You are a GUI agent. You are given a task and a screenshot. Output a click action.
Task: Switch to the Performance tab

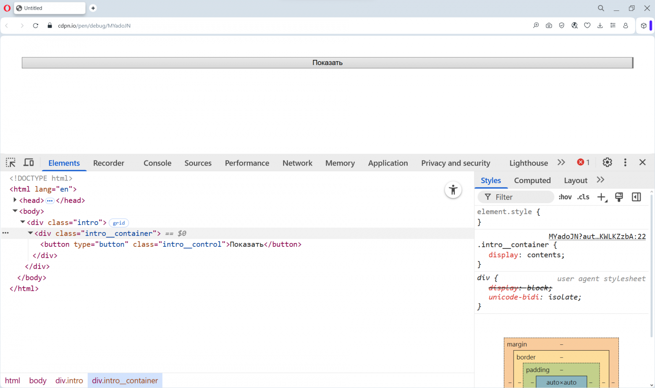coord(247,163)
